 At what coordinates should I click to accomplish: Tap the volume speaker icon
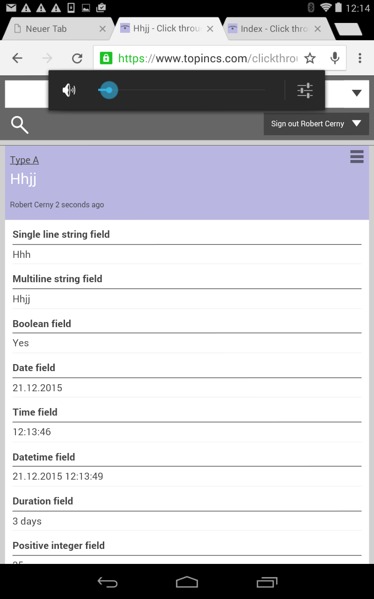pyautogui.click(x=69, y=90)
